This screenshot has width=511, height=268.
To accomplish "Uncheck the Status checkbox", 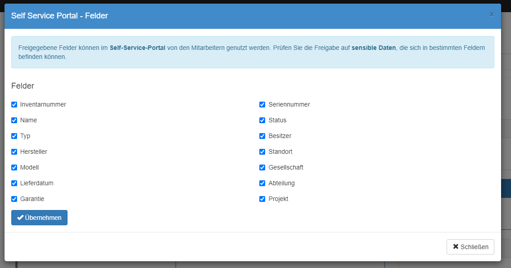I will [262, 121].
